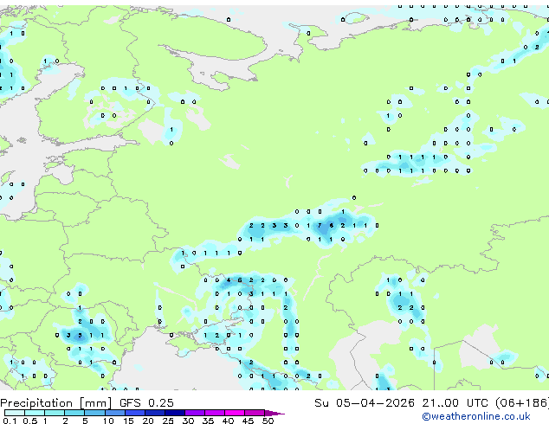The height and width of the screenshot is (424, 549).
Task: Click the over-50 arrow tip of the legend
Action: 274,413
